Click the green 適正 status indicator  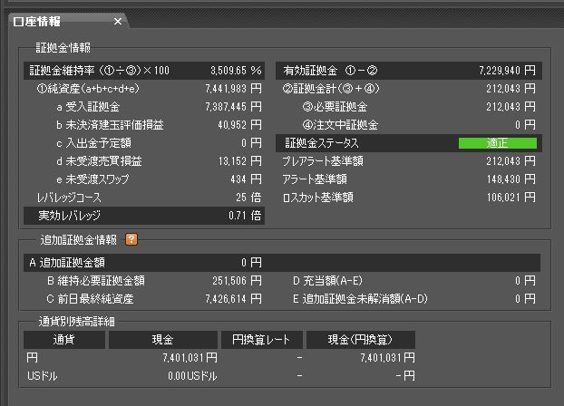click(497, 143)
